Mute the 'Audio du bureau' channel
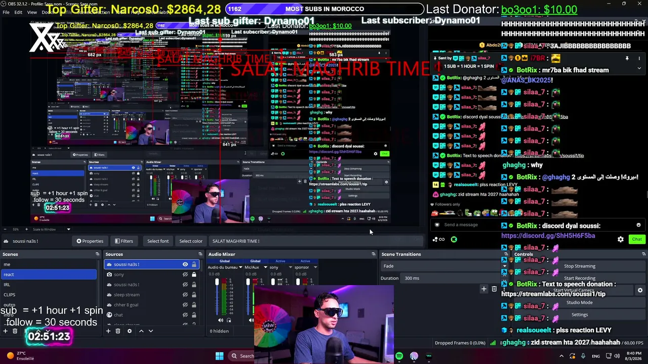Viewport: 648px width, 364px height. click(221, 320)
